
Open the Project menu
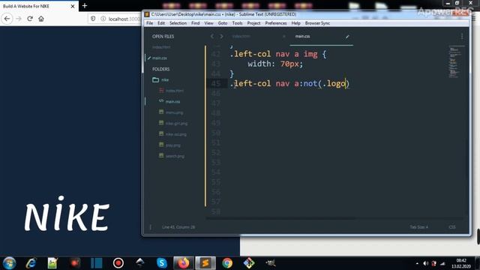[x=253, y=23]
